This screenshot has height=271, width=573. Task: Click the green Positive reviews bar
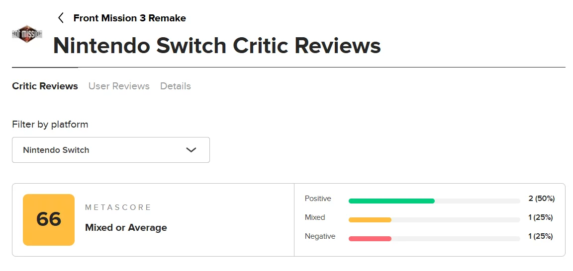tap(391, 201)
